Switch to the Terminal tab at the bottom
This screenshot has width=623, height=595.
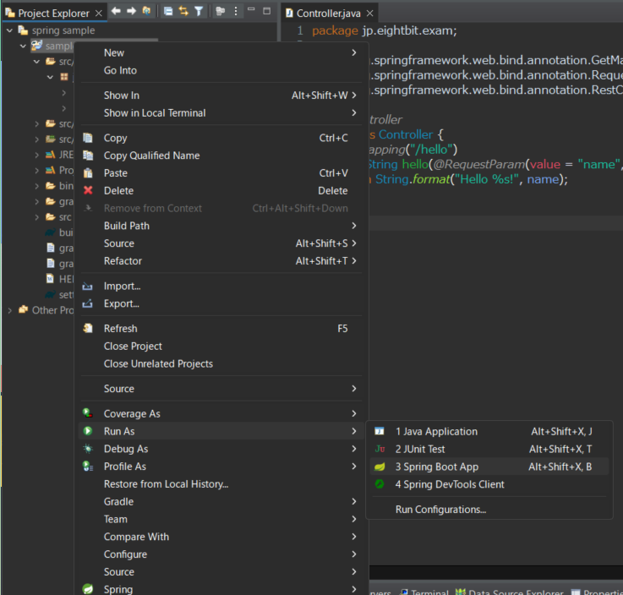click(x=424, y=592)
